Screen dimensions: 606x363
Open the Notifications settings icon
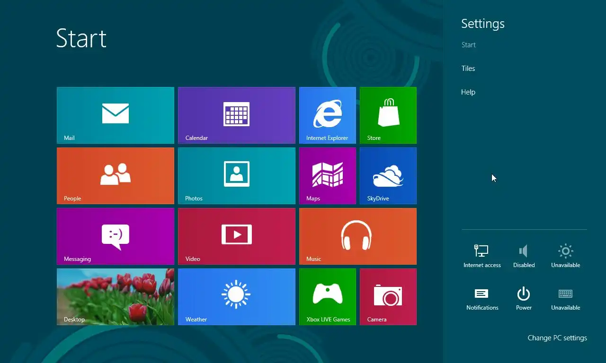click(x=482, y=298)
